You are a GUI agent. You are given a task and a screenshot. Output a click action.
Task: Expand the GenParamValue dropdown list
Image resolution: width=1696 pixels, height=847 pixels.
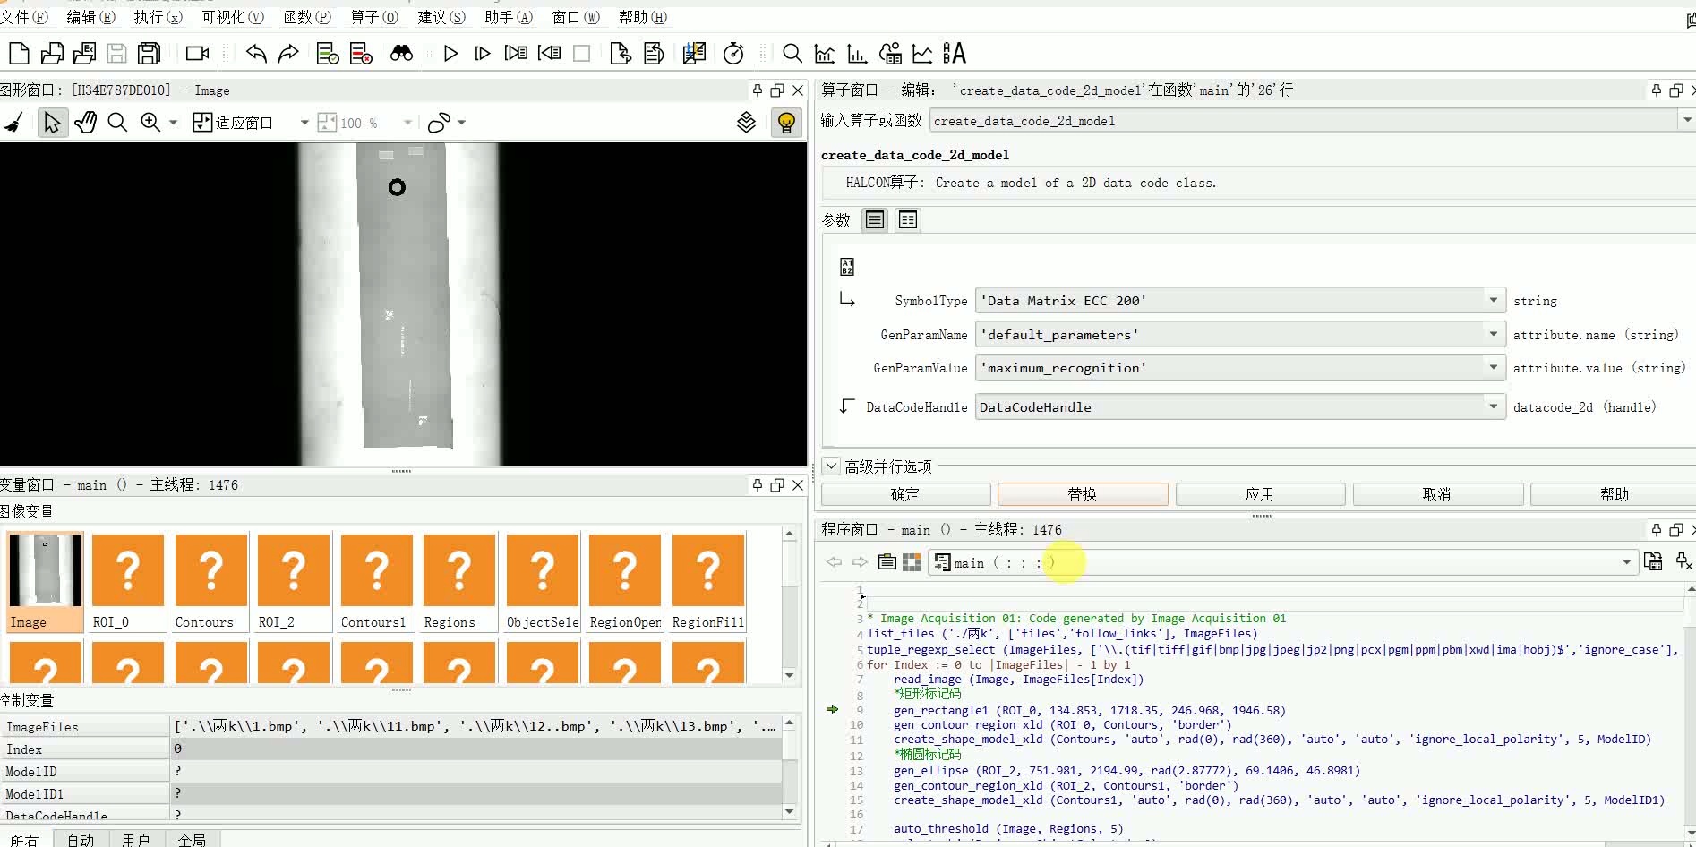pos(1493,368)
